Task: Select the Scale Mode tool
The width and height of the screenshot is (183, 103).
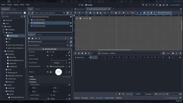Action: click(86, 13)
